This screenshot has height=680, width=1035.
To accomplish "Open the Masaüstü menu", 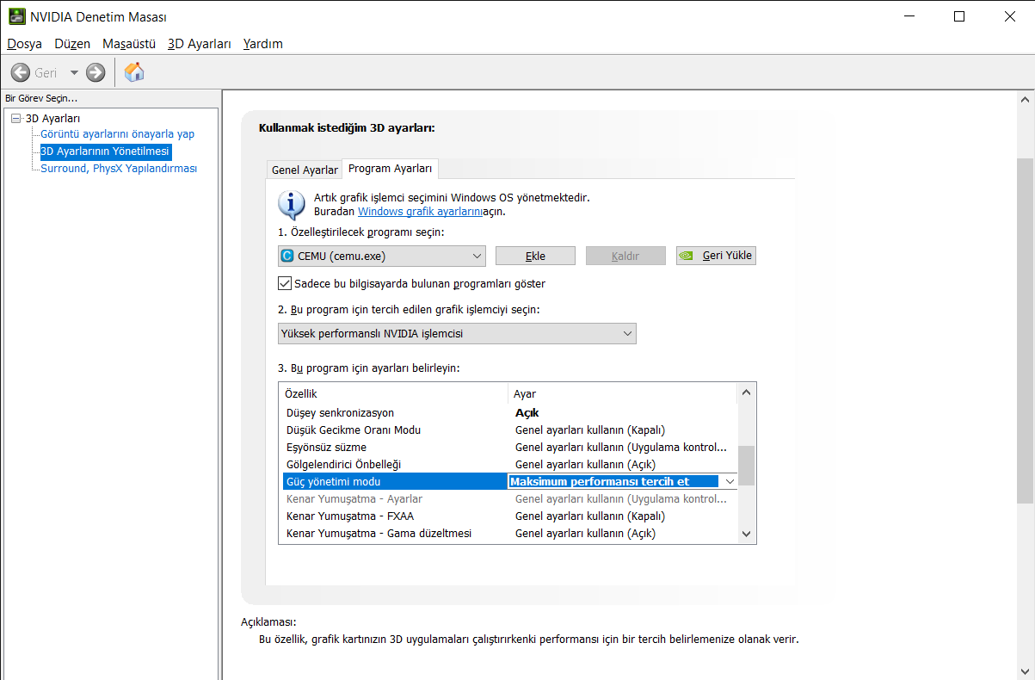I will (x=129, y=43).
